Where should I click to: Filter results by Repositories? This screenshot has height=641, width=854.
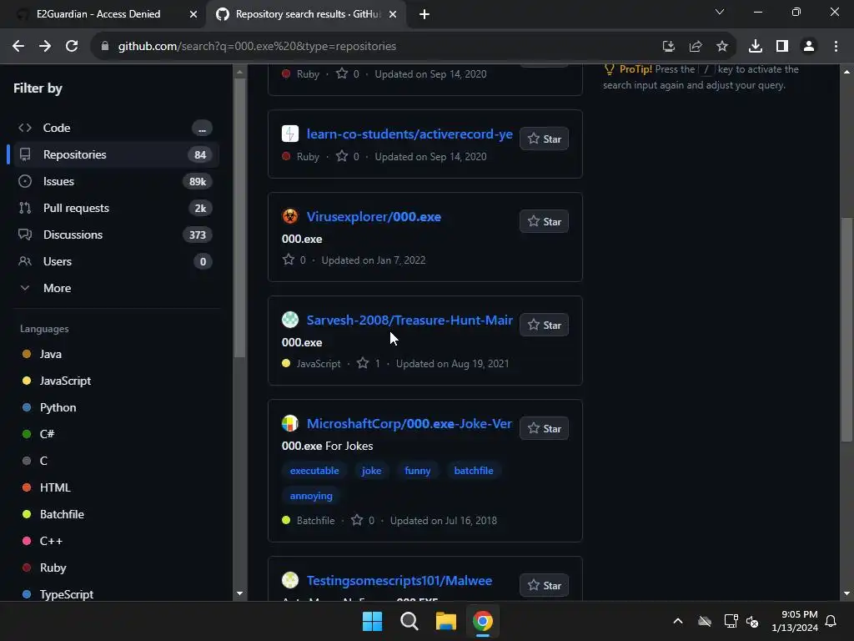coord(113,154)
